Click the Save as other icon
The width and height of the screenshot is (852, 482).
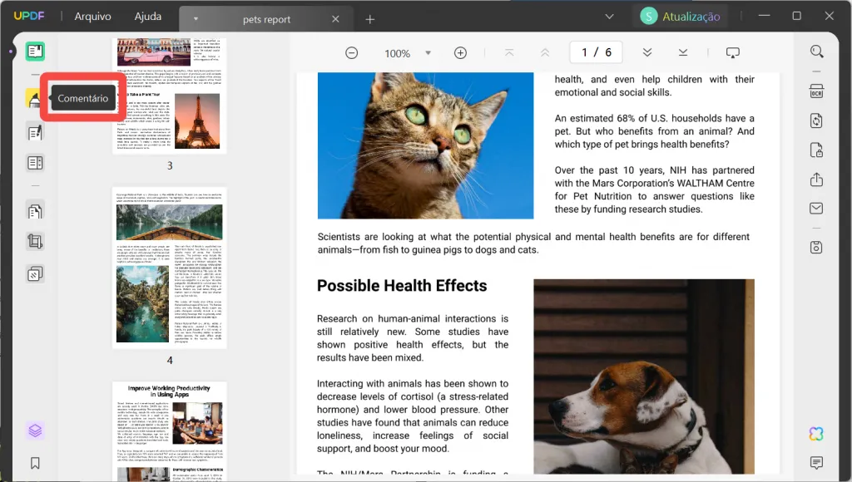click(816, 248)
